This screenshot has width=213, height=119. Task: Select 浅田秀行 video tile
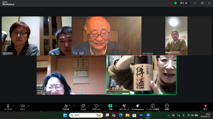pyautogui.click(x=37, y=36)
